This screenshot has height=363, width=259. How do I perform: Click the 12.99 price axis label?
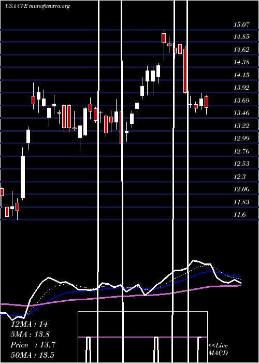pos(241,138)
